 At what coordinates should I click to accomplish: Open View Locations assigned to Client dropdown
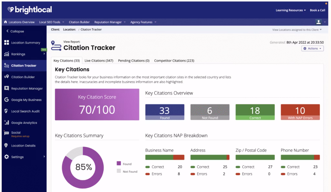pyautogui.click(x=297, y=30)
